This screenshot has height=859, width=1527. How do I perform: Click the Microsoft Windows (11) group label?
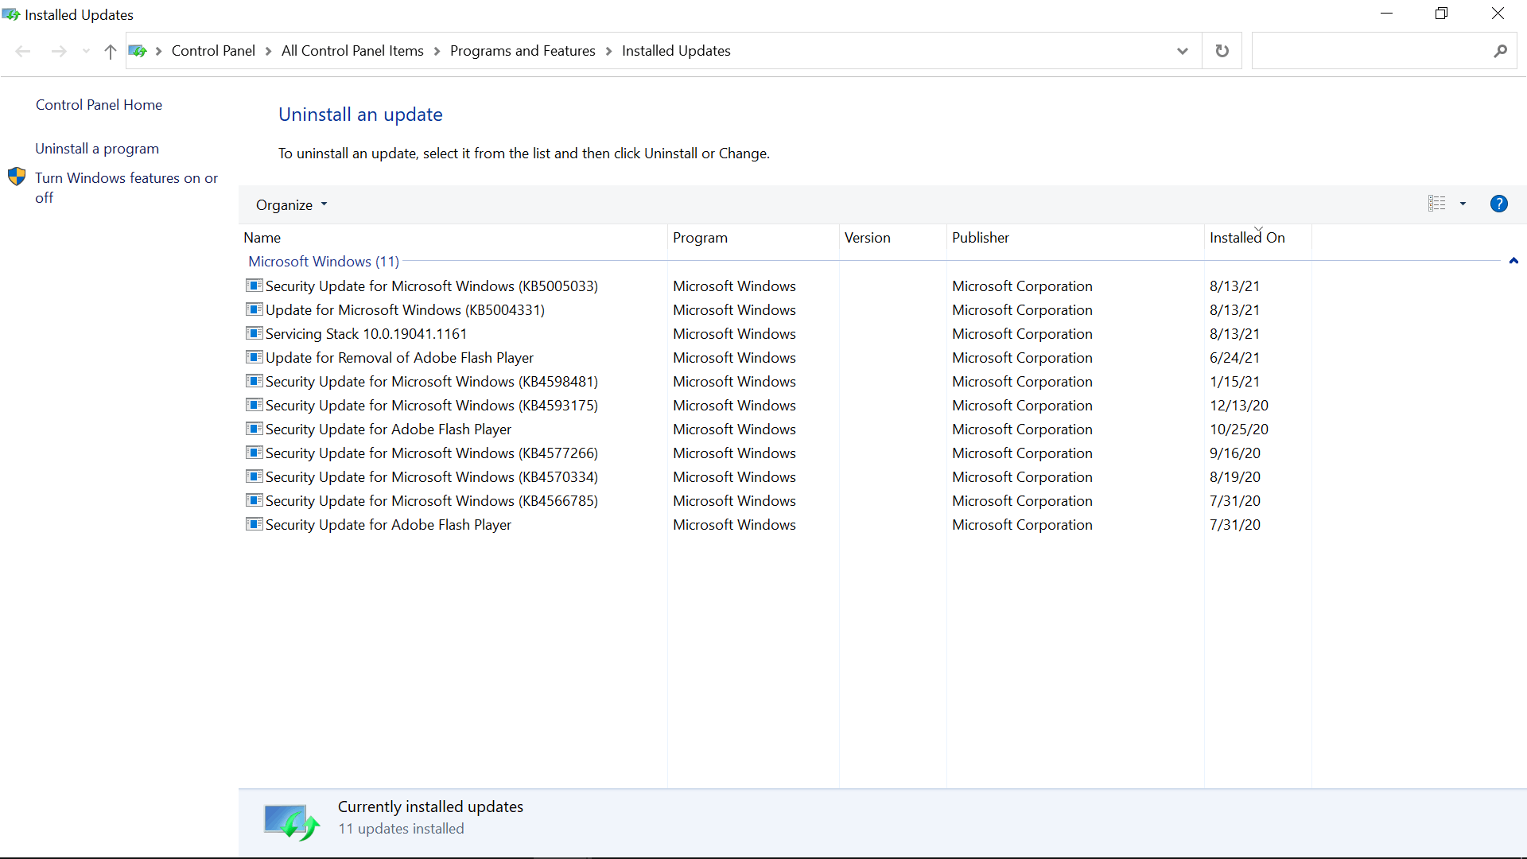pyautogui.click(x=324, y=262)
